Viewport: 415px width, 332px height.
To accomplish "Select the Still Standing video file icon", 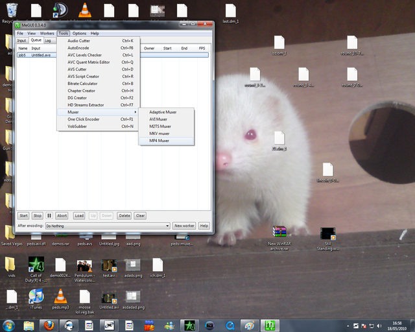I will [328, 239].
